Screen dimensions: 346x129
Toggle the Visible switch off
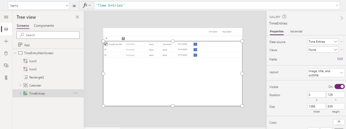click(x=340, y=87)
